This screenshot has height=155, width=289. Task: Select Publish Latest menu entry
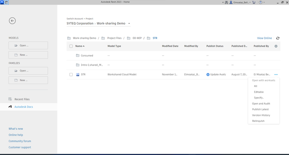260,109
